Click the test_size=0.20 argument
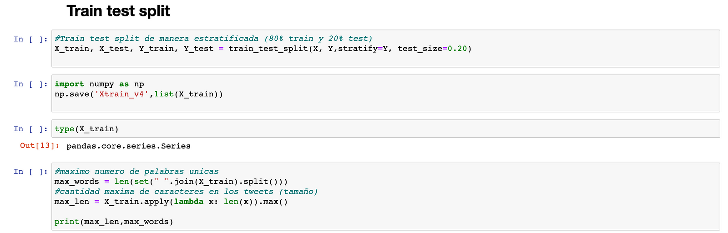 pos(432,49)
